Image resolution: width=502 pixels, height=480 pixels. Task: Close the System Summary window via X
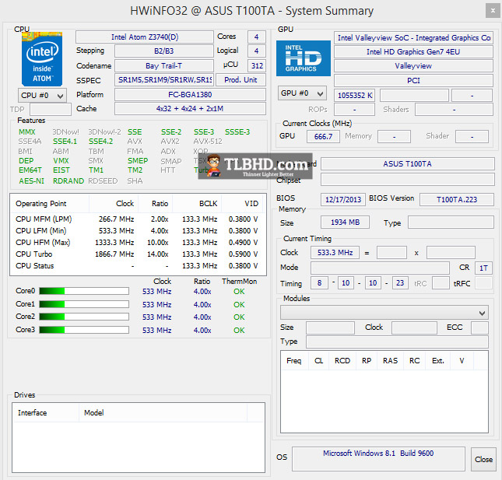(493, 11)
